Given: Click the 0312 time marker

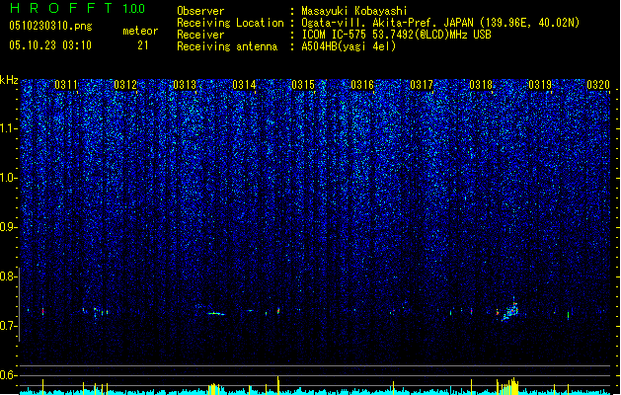Looking at the screenshot, I should (125, 85).
